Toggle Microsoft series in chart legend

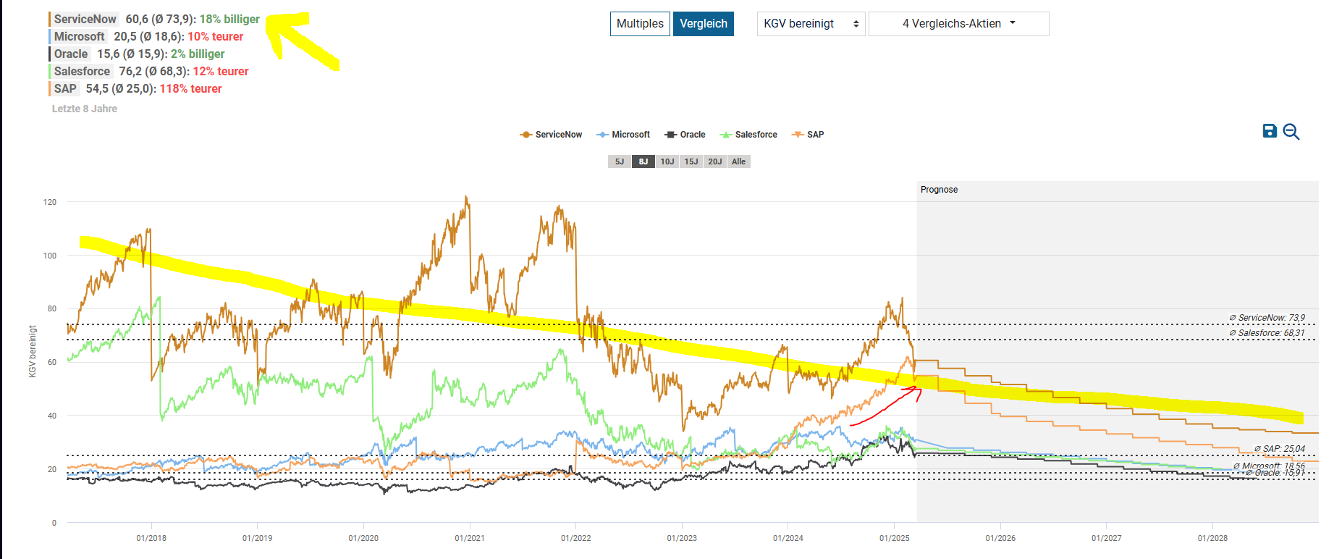[623, 135]
